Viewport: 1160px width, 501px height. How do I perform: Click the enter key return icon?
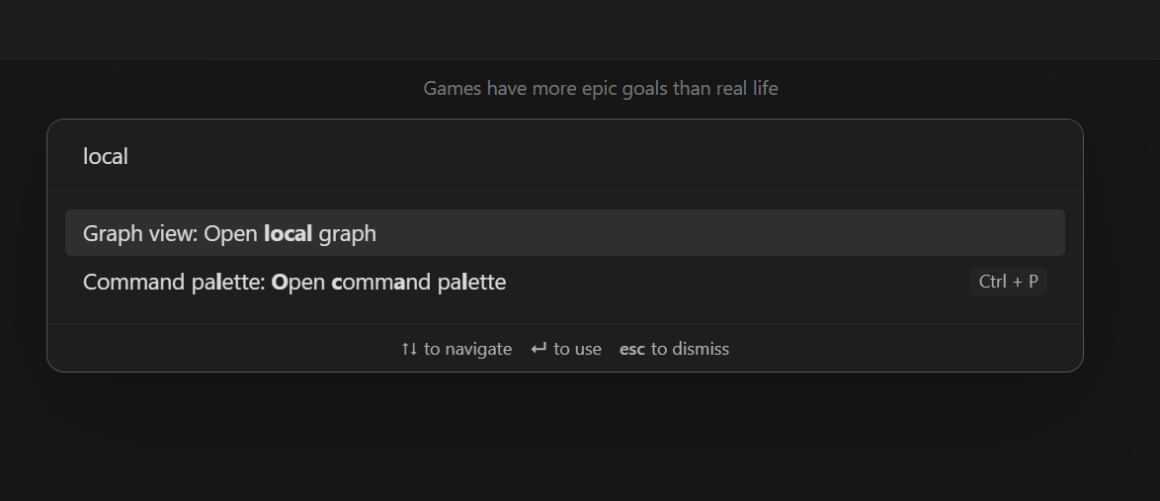click(x=539, y=349)
